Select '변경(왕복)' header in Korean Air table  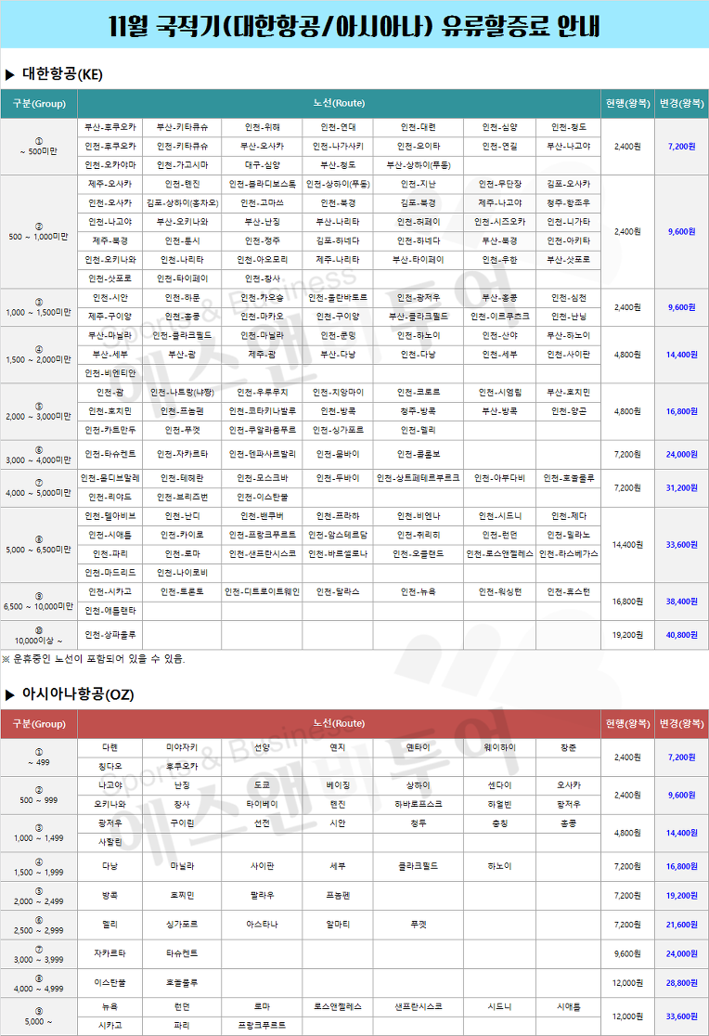(x=682, y=104)
